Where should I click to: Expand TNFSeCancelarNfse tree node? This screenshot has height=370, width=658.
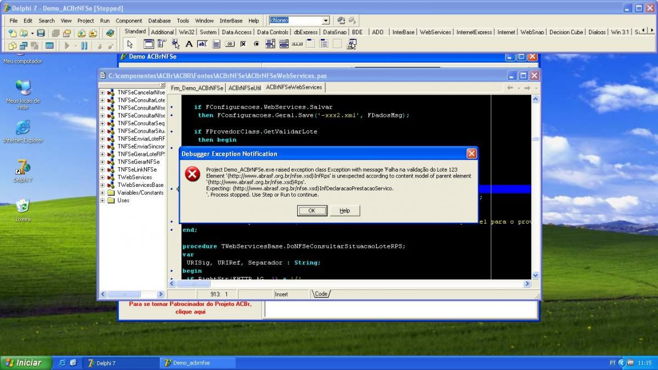(102, 93)
